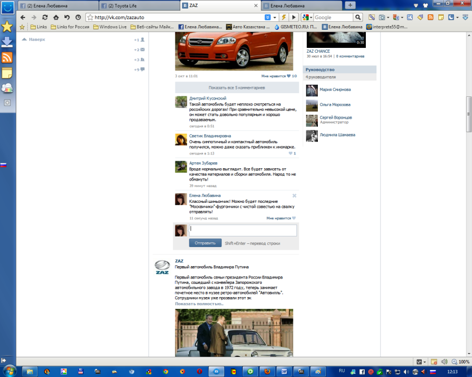Reload the current page
The width and height of the screenshot is (472, 377).
pyautogui.click(x=45, y=18)
